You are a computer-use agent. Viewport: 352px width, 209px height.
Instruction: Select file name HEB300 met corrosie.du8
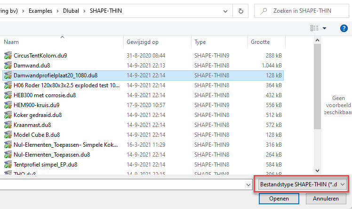[45, 95]
